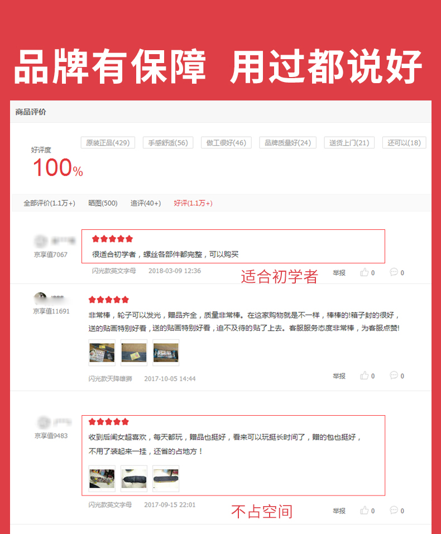Open the 追评(40+) tab

146,203
